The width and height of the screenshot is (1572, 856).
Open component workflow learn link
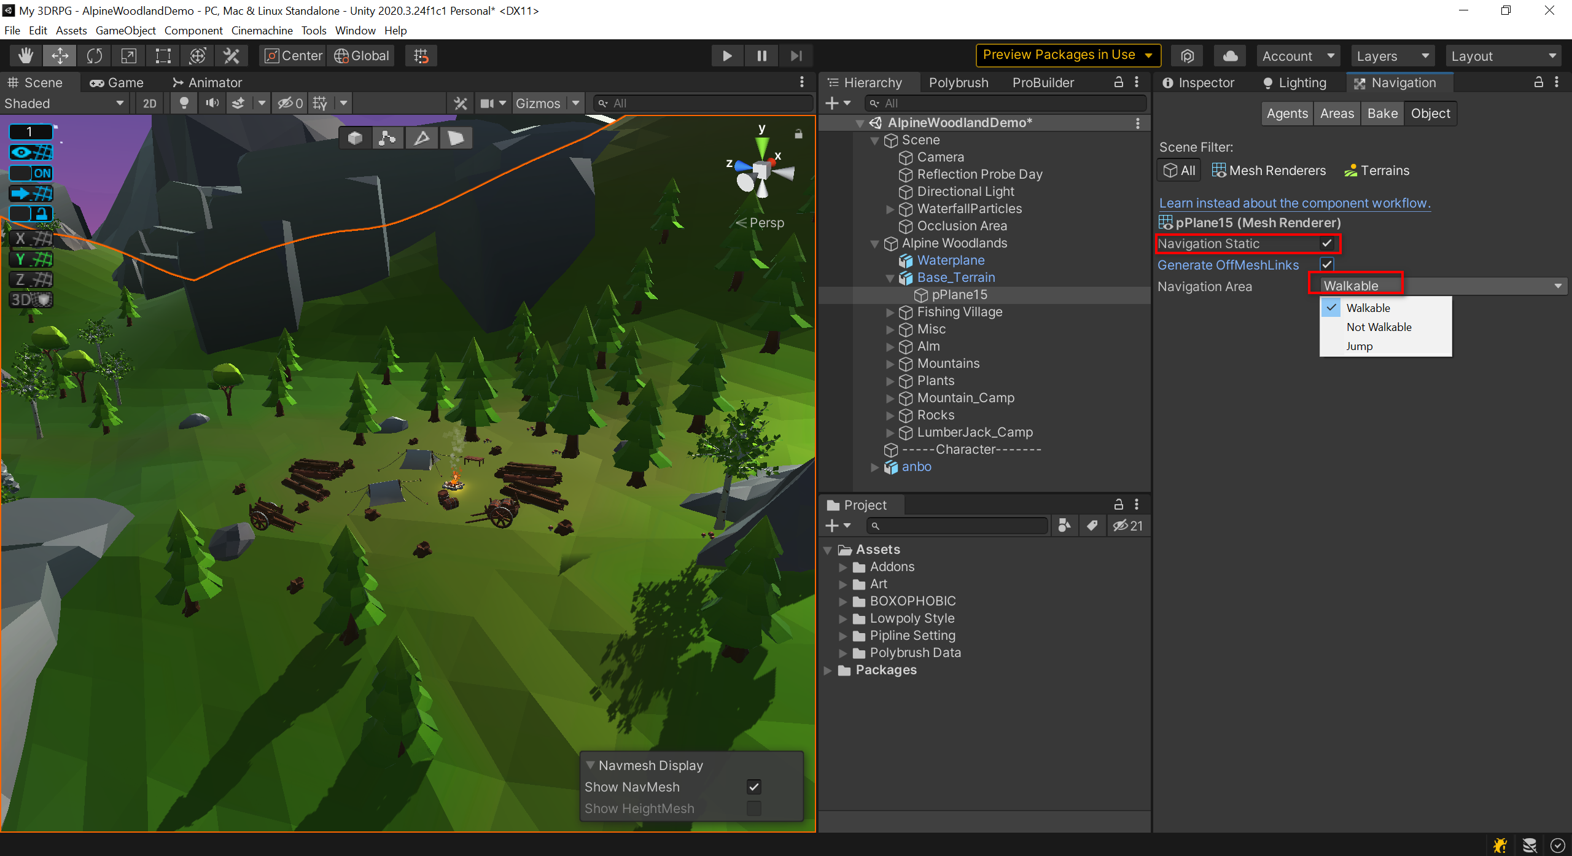[1294, 203]
